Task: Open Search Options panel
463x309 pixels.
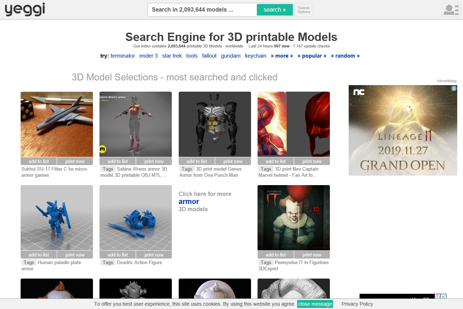Action: tap(303, 10)
